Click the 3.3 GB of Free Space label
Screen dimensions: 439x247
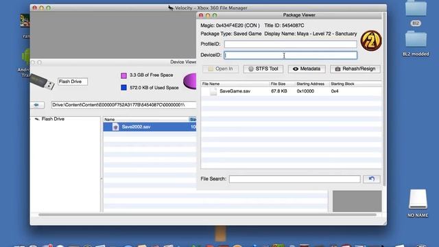click(151, 75)
